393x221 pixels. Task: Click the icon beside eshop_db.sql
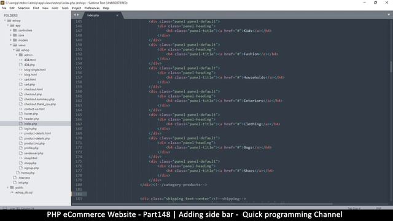tap(12, 192)
